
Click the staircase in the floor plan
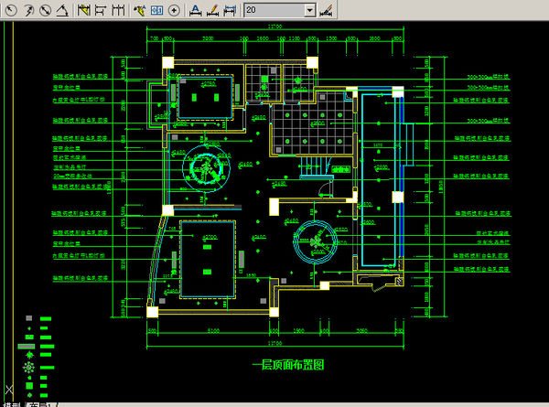tap(313, 166)
